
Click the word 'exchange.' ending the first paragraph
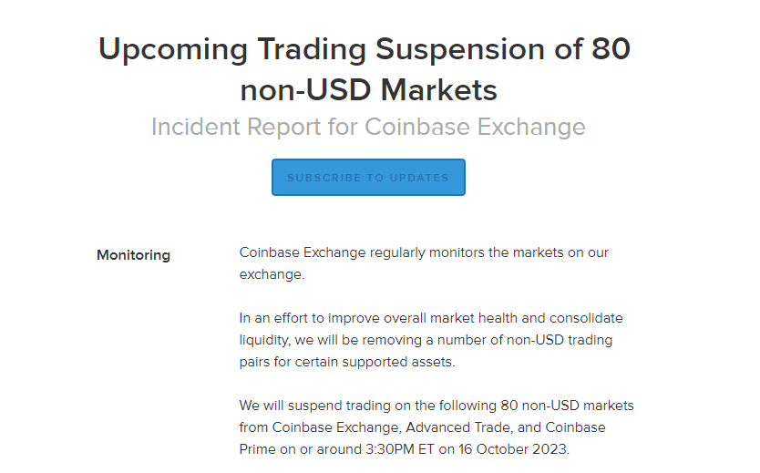click(272, 274)
